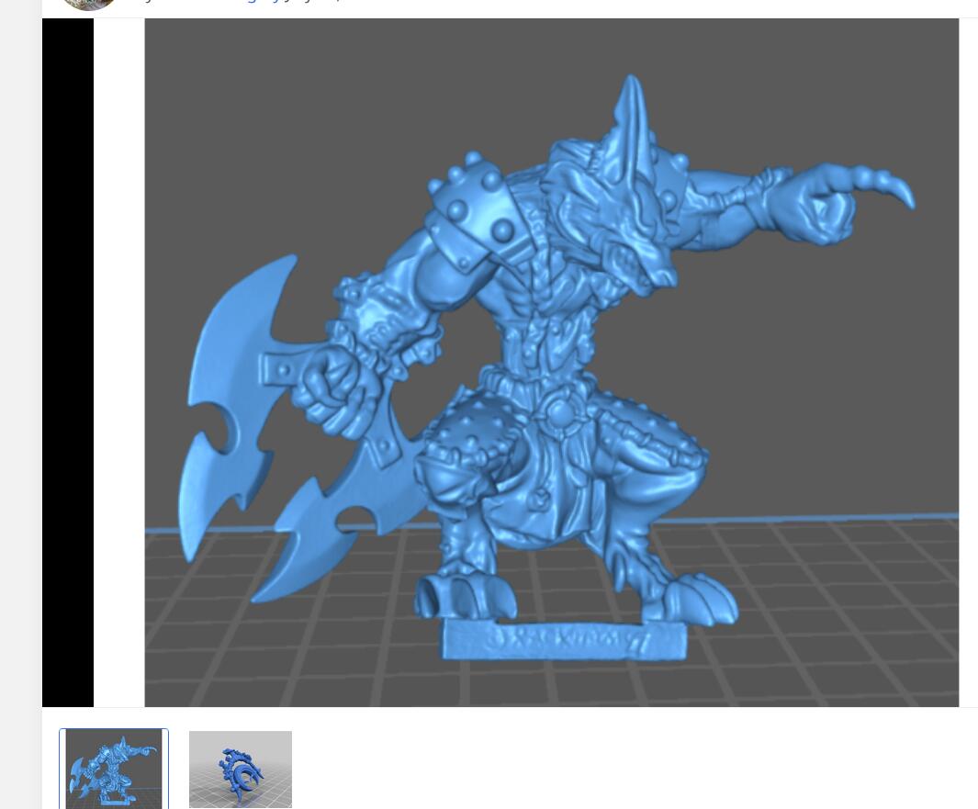The image size is (978, 809).
Task: Select the axe-wielding creature thumbnail
Action: coord(114,770)
